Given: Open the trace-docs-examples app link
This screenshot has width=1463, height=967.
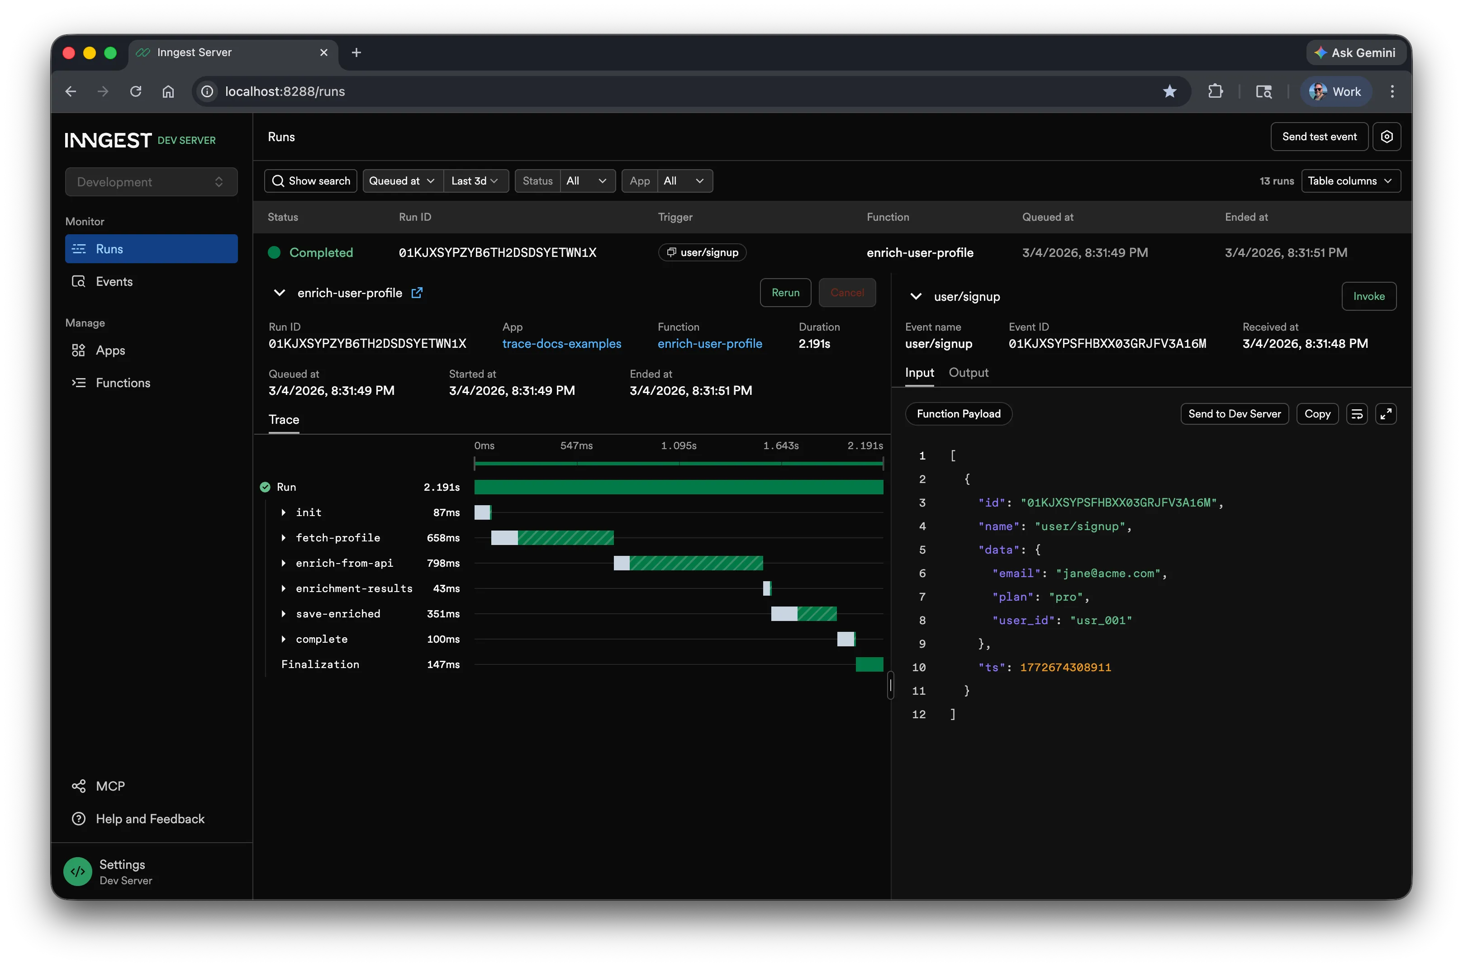Looking at the screenshot, I should click(562, 343).
